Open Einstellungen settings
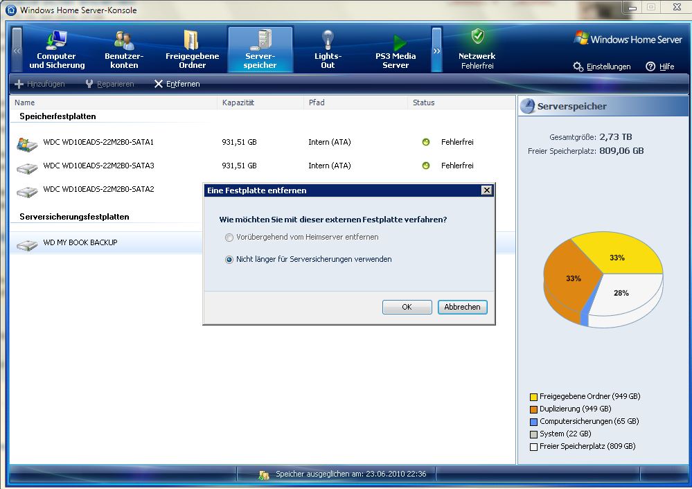The image size is (692, 489). tap(608, 66)
